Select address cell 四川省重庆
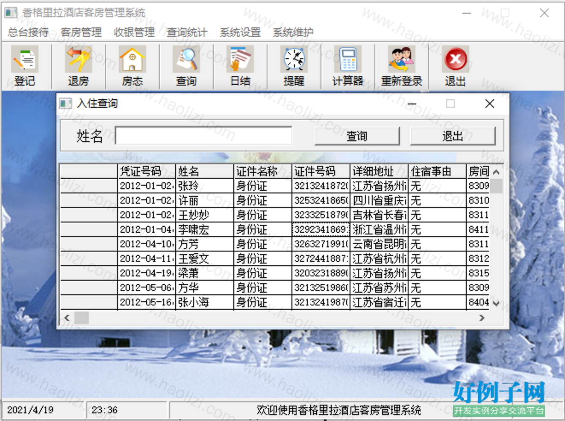 (x=379, y=201)
